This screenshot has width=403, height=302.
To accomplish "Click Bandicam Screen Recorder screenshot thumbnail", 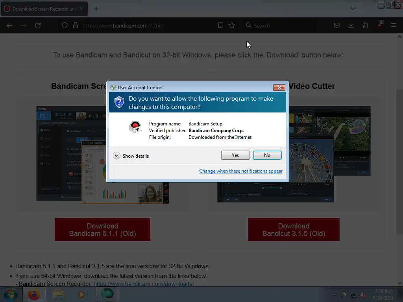I will point(103,155).
